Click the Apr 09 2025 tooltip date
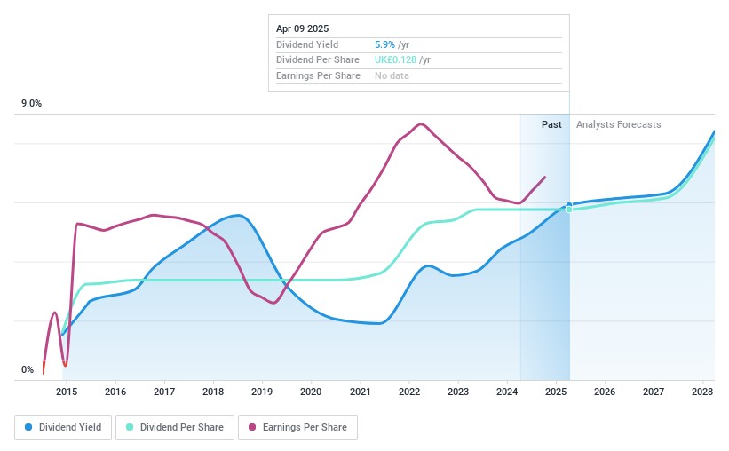The height and width of the screenshot is (451, 729). pyautogui.click(x=303, y=28)
